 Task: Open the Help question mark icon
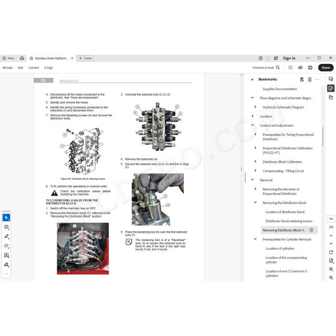(261, 58)
